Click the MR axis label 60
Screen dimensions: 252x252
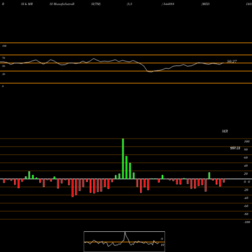[245, 158]
